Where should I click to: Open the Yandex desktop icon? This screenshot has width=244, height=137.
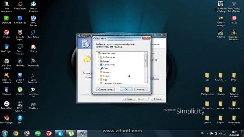pyautogui.click(x=6, y=34)
